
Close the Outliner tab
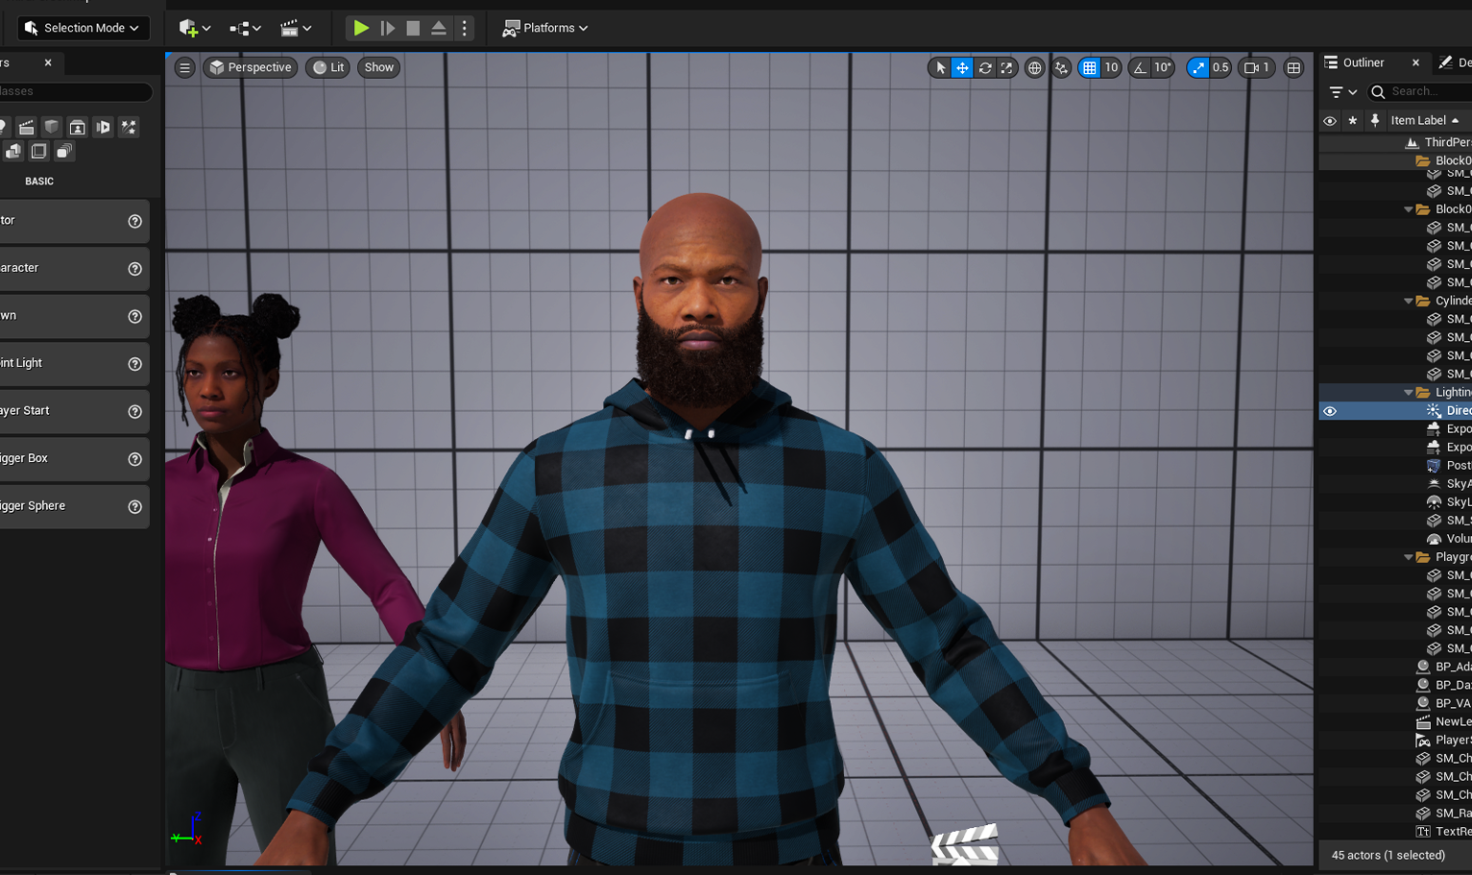1415,62
